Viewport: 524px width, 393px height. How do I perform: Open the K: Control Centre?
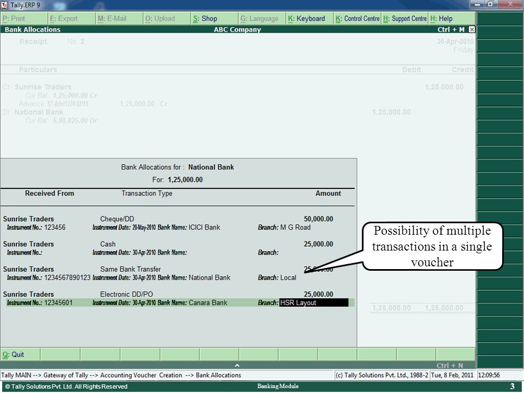357,19
